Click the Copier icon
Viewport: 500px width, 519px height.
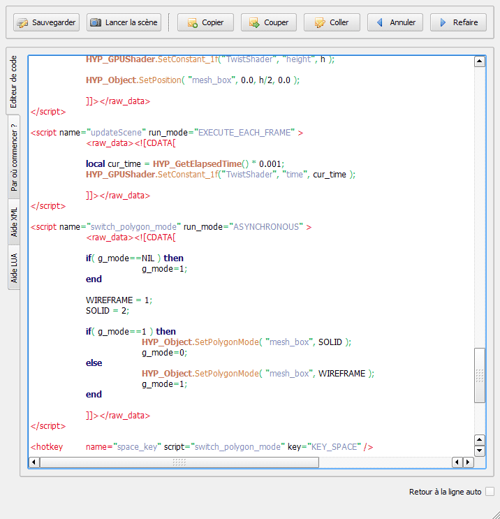192,23
